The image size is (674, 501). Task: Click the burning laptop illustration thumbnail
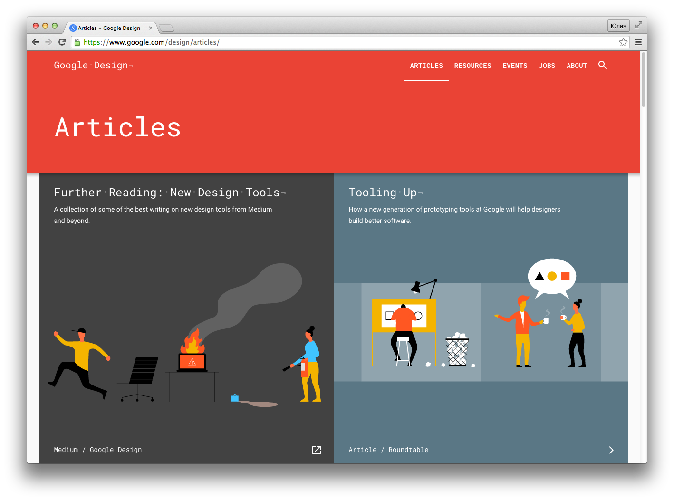click(x=185, y=335)
